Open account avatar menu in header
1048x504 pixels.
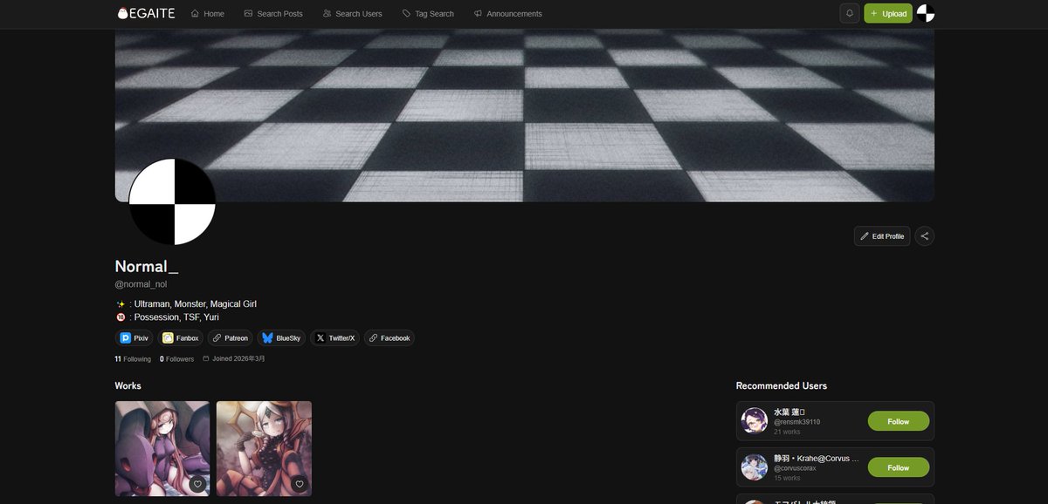coord(926,13)
